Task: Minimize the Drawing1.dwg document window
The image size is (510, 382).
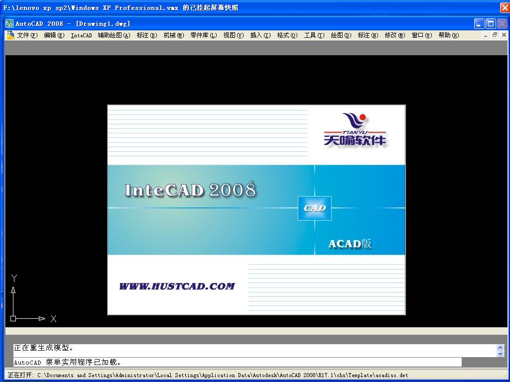Action: [485, 35]
